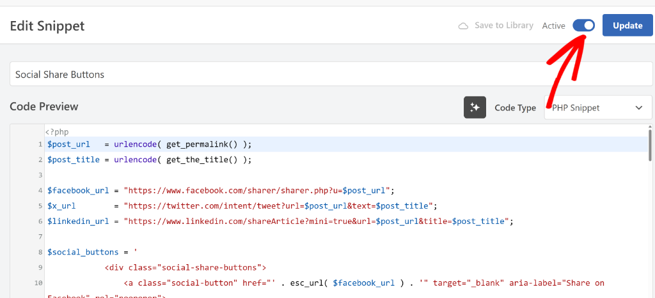Viewport: 655px width, 298px height.
Task: Click the twitter.com intent URL string
Action: 280,206
